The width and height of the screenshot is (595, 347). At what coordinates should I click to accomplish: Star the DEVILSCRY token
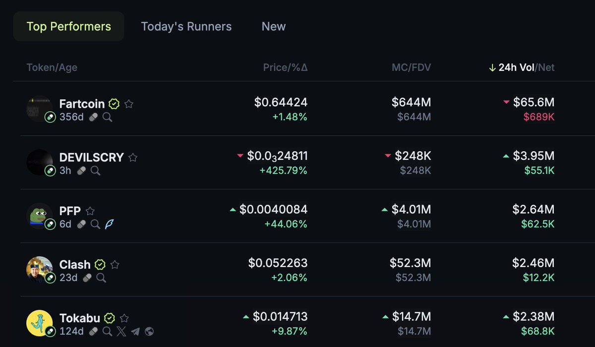coord(133,157)
